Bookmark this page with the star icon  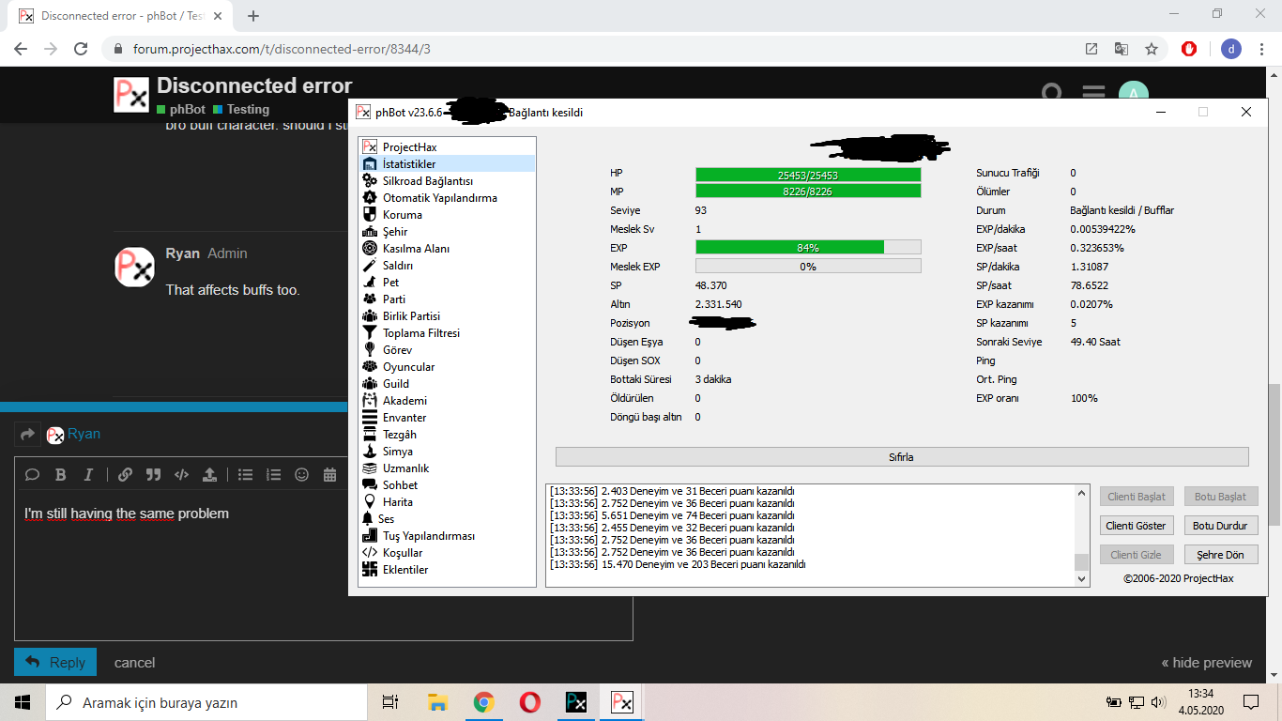coord(1152,49)
